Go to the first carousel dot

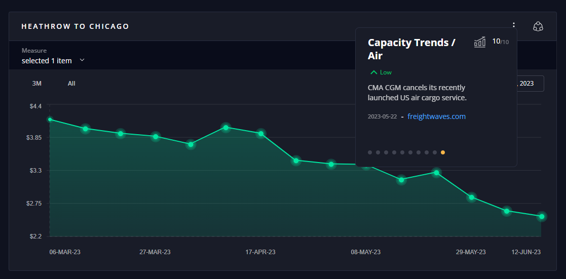370,152
